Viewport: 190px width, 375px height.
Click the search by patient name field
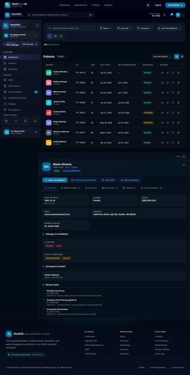coord(71,28)
